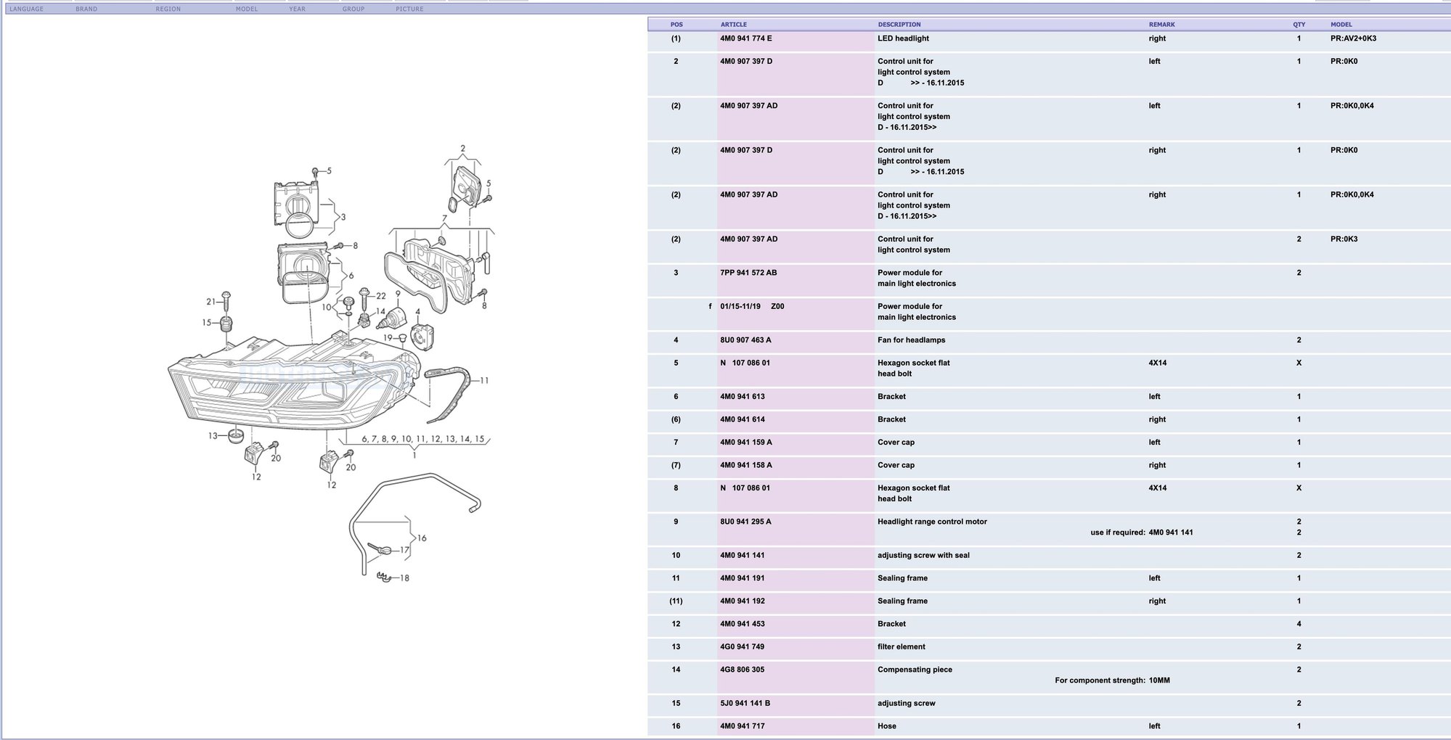Click the headlamp fan drawing labeled 4
This screenshot has height=740, width=1451.
[x=422, y=336]
